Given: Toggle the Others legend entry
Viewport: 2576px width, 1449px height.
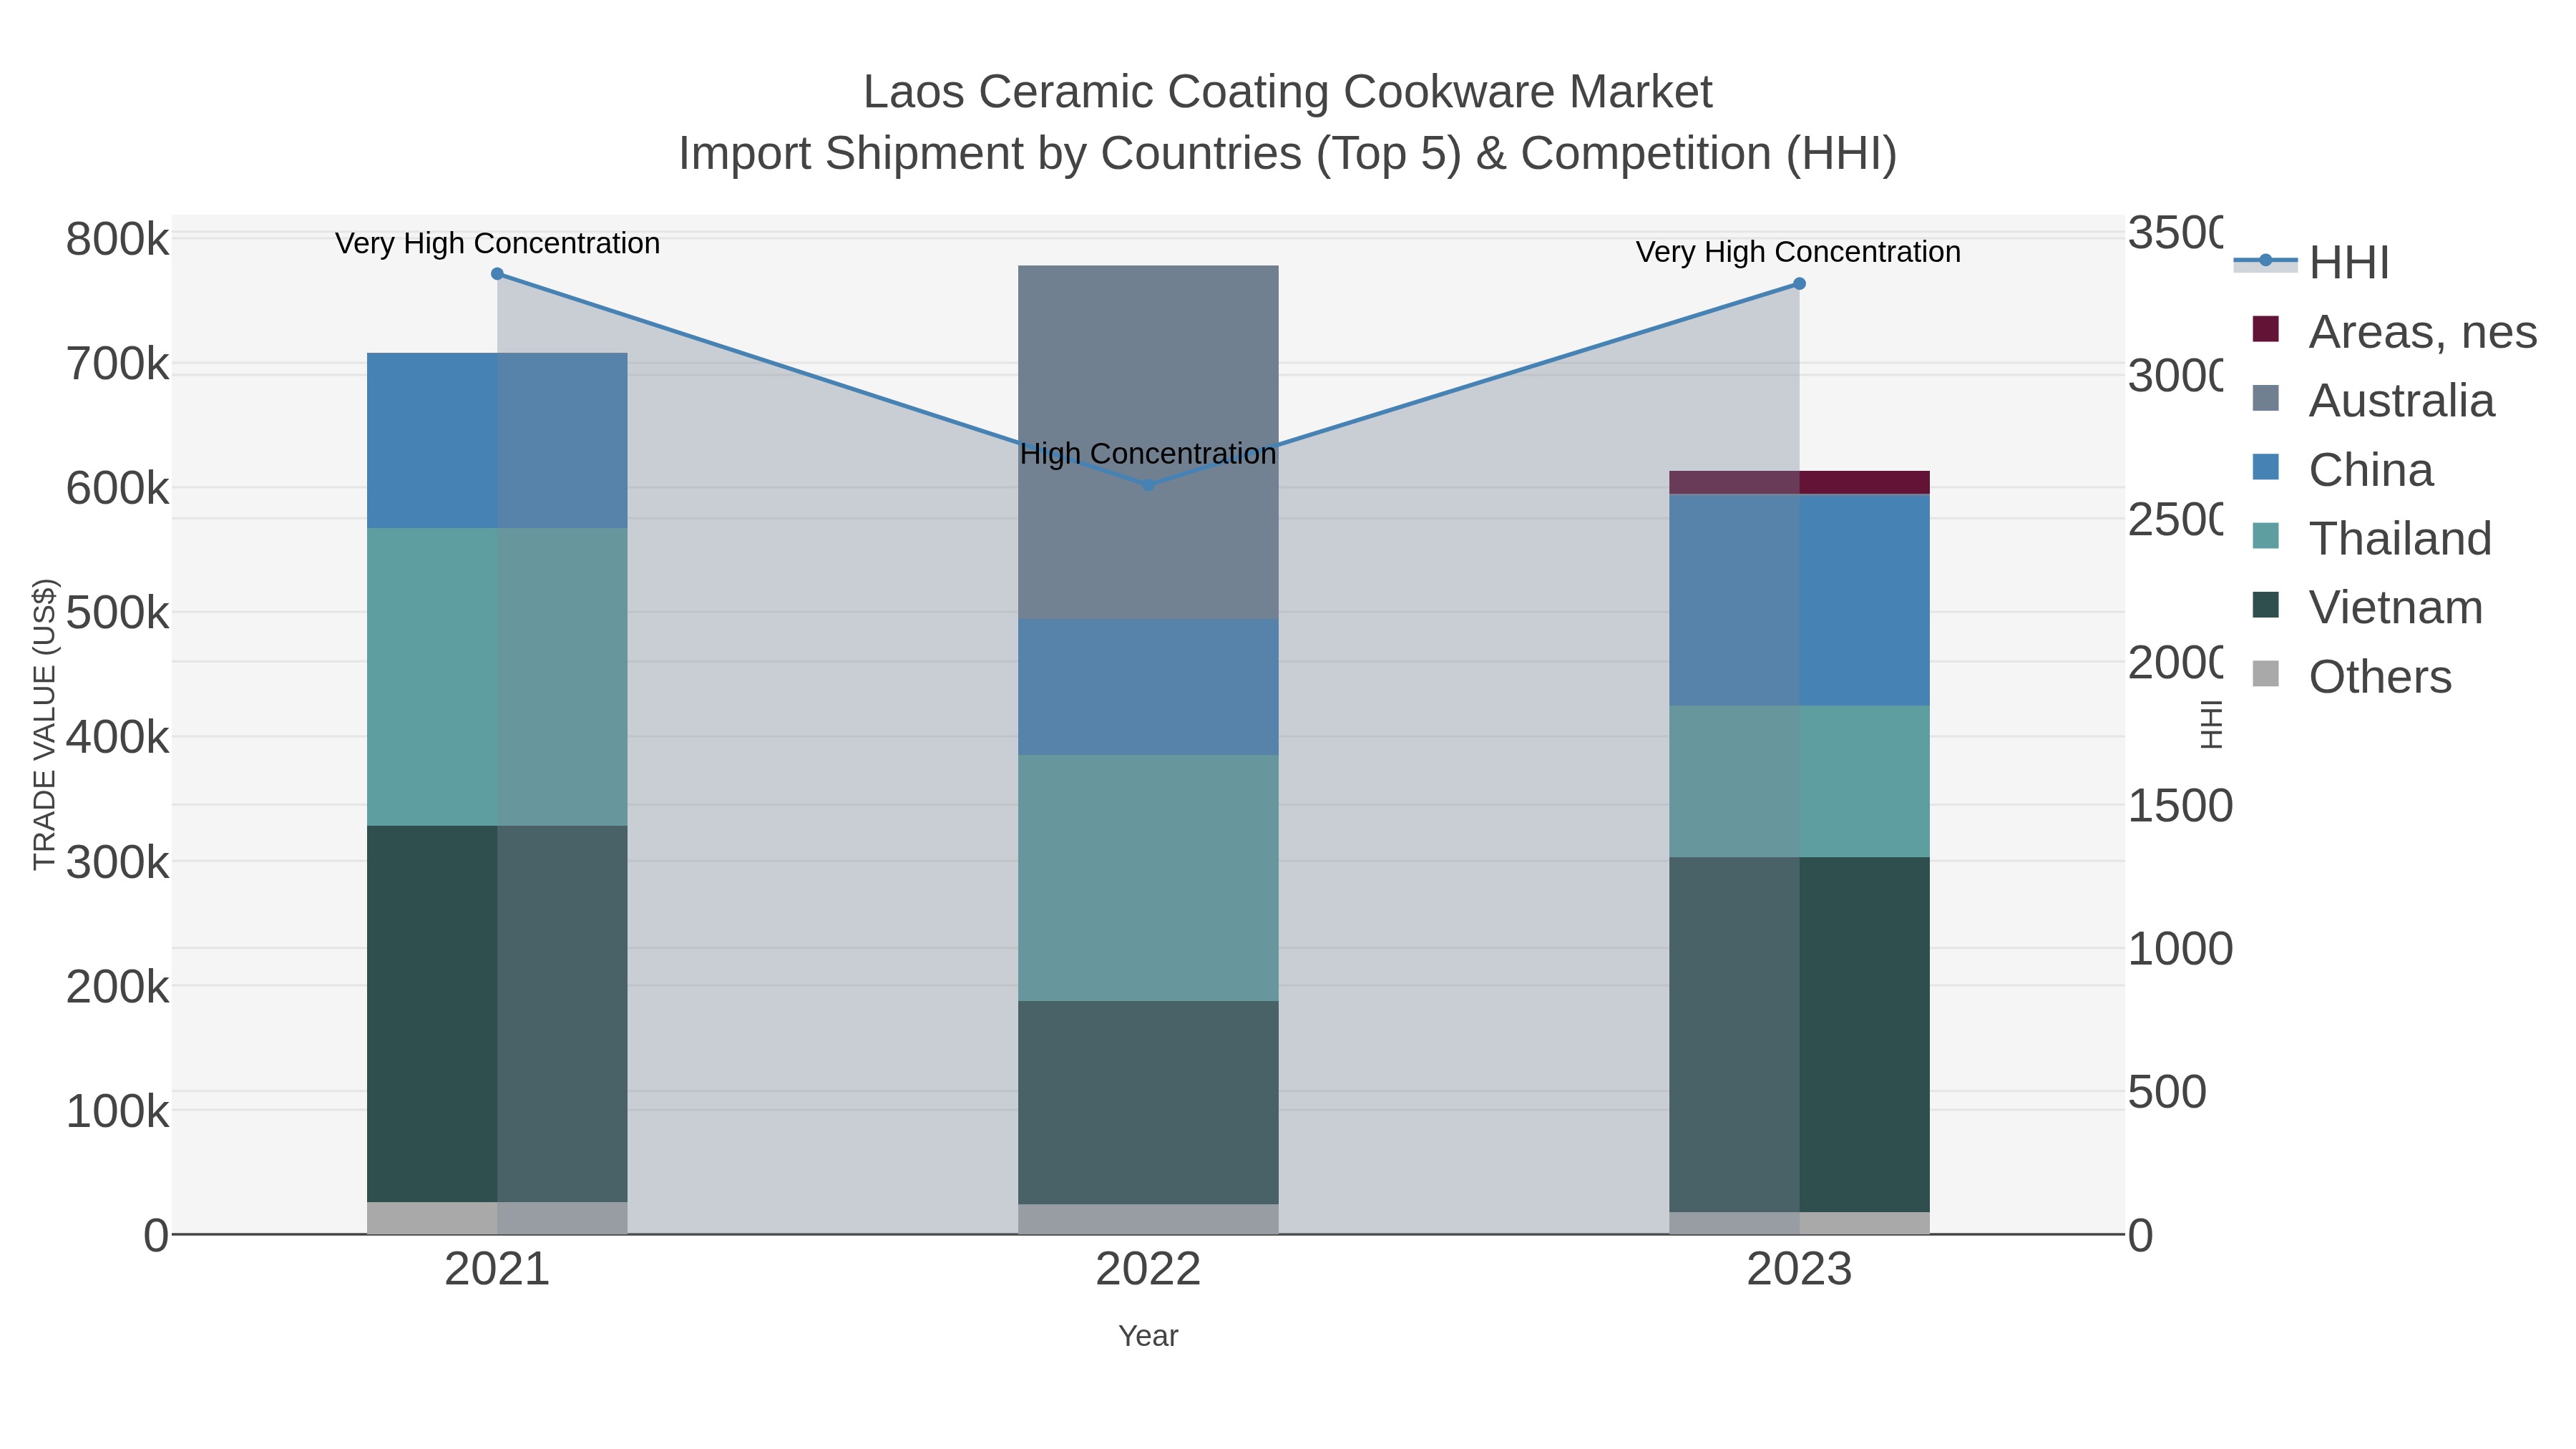Looking at the screenshot, I should [2353, 676].
